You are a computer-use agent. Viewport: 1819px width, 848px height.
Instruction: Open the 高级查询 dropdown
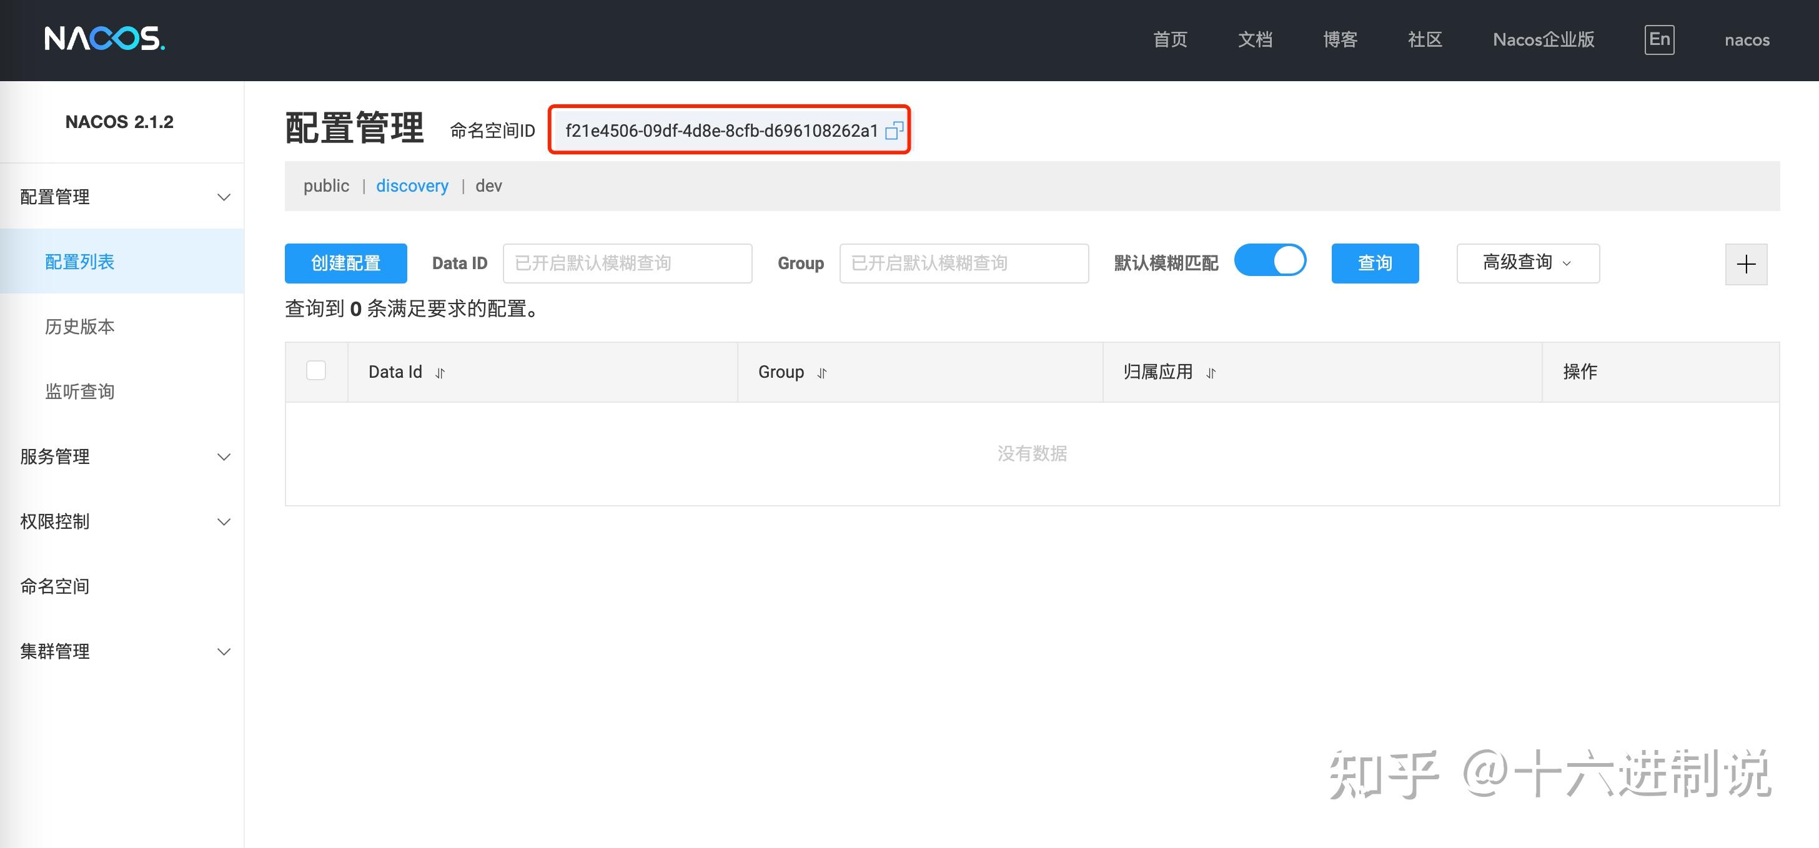coord(1527,263)
